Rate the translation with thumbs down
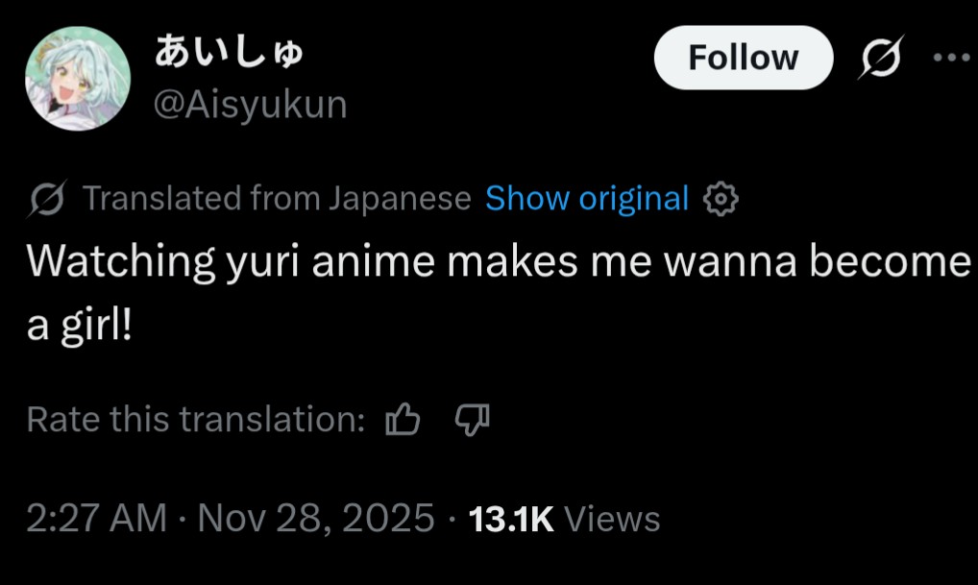This screenshot has height=585, width=978. tap(471, 420)
